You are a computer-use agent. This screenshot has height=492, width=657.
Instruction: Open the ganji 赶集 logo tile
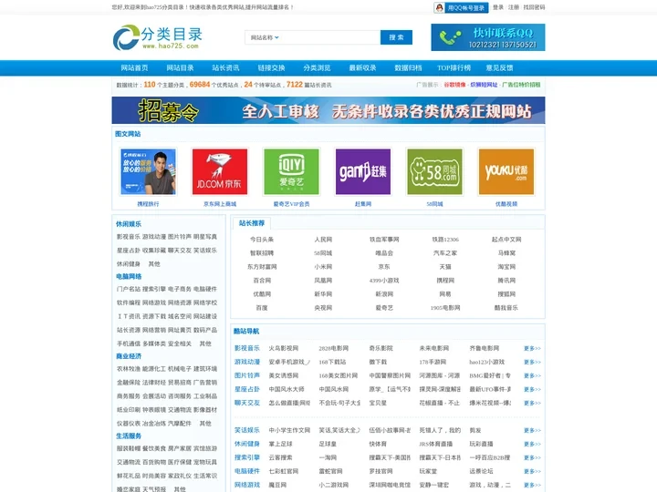[x=363, y=171]
